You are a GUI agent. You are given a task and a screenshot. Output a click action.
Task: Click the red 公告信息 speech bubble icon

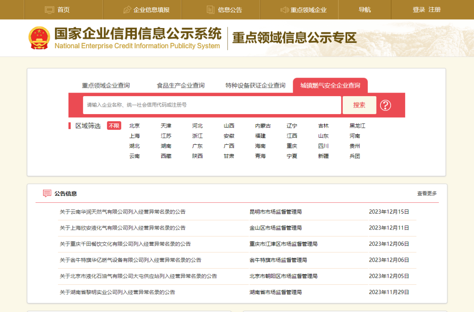(x=47, y=194)
